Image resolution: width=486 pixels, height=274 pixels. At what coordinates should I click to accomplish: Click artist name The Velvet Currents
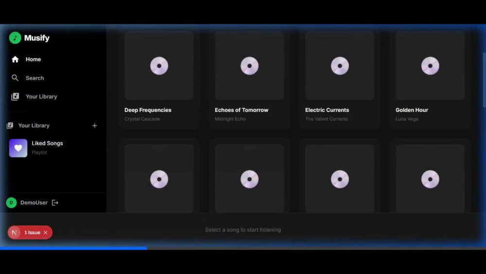327,119
